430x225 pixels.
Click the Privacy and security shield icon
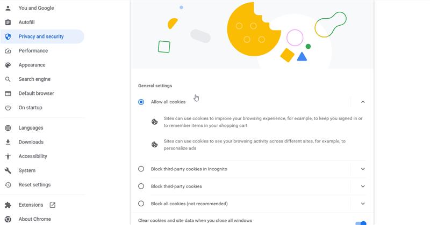click(8, 36)
